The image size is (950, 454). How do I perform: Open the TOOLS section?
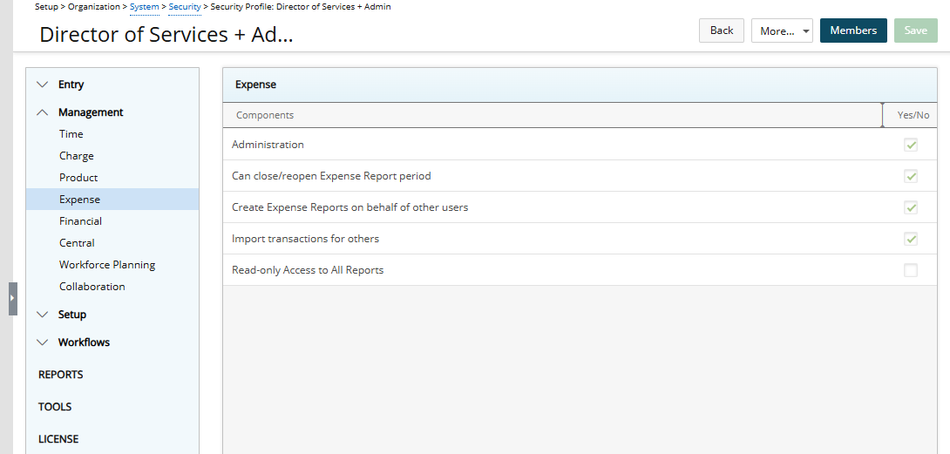55,407
